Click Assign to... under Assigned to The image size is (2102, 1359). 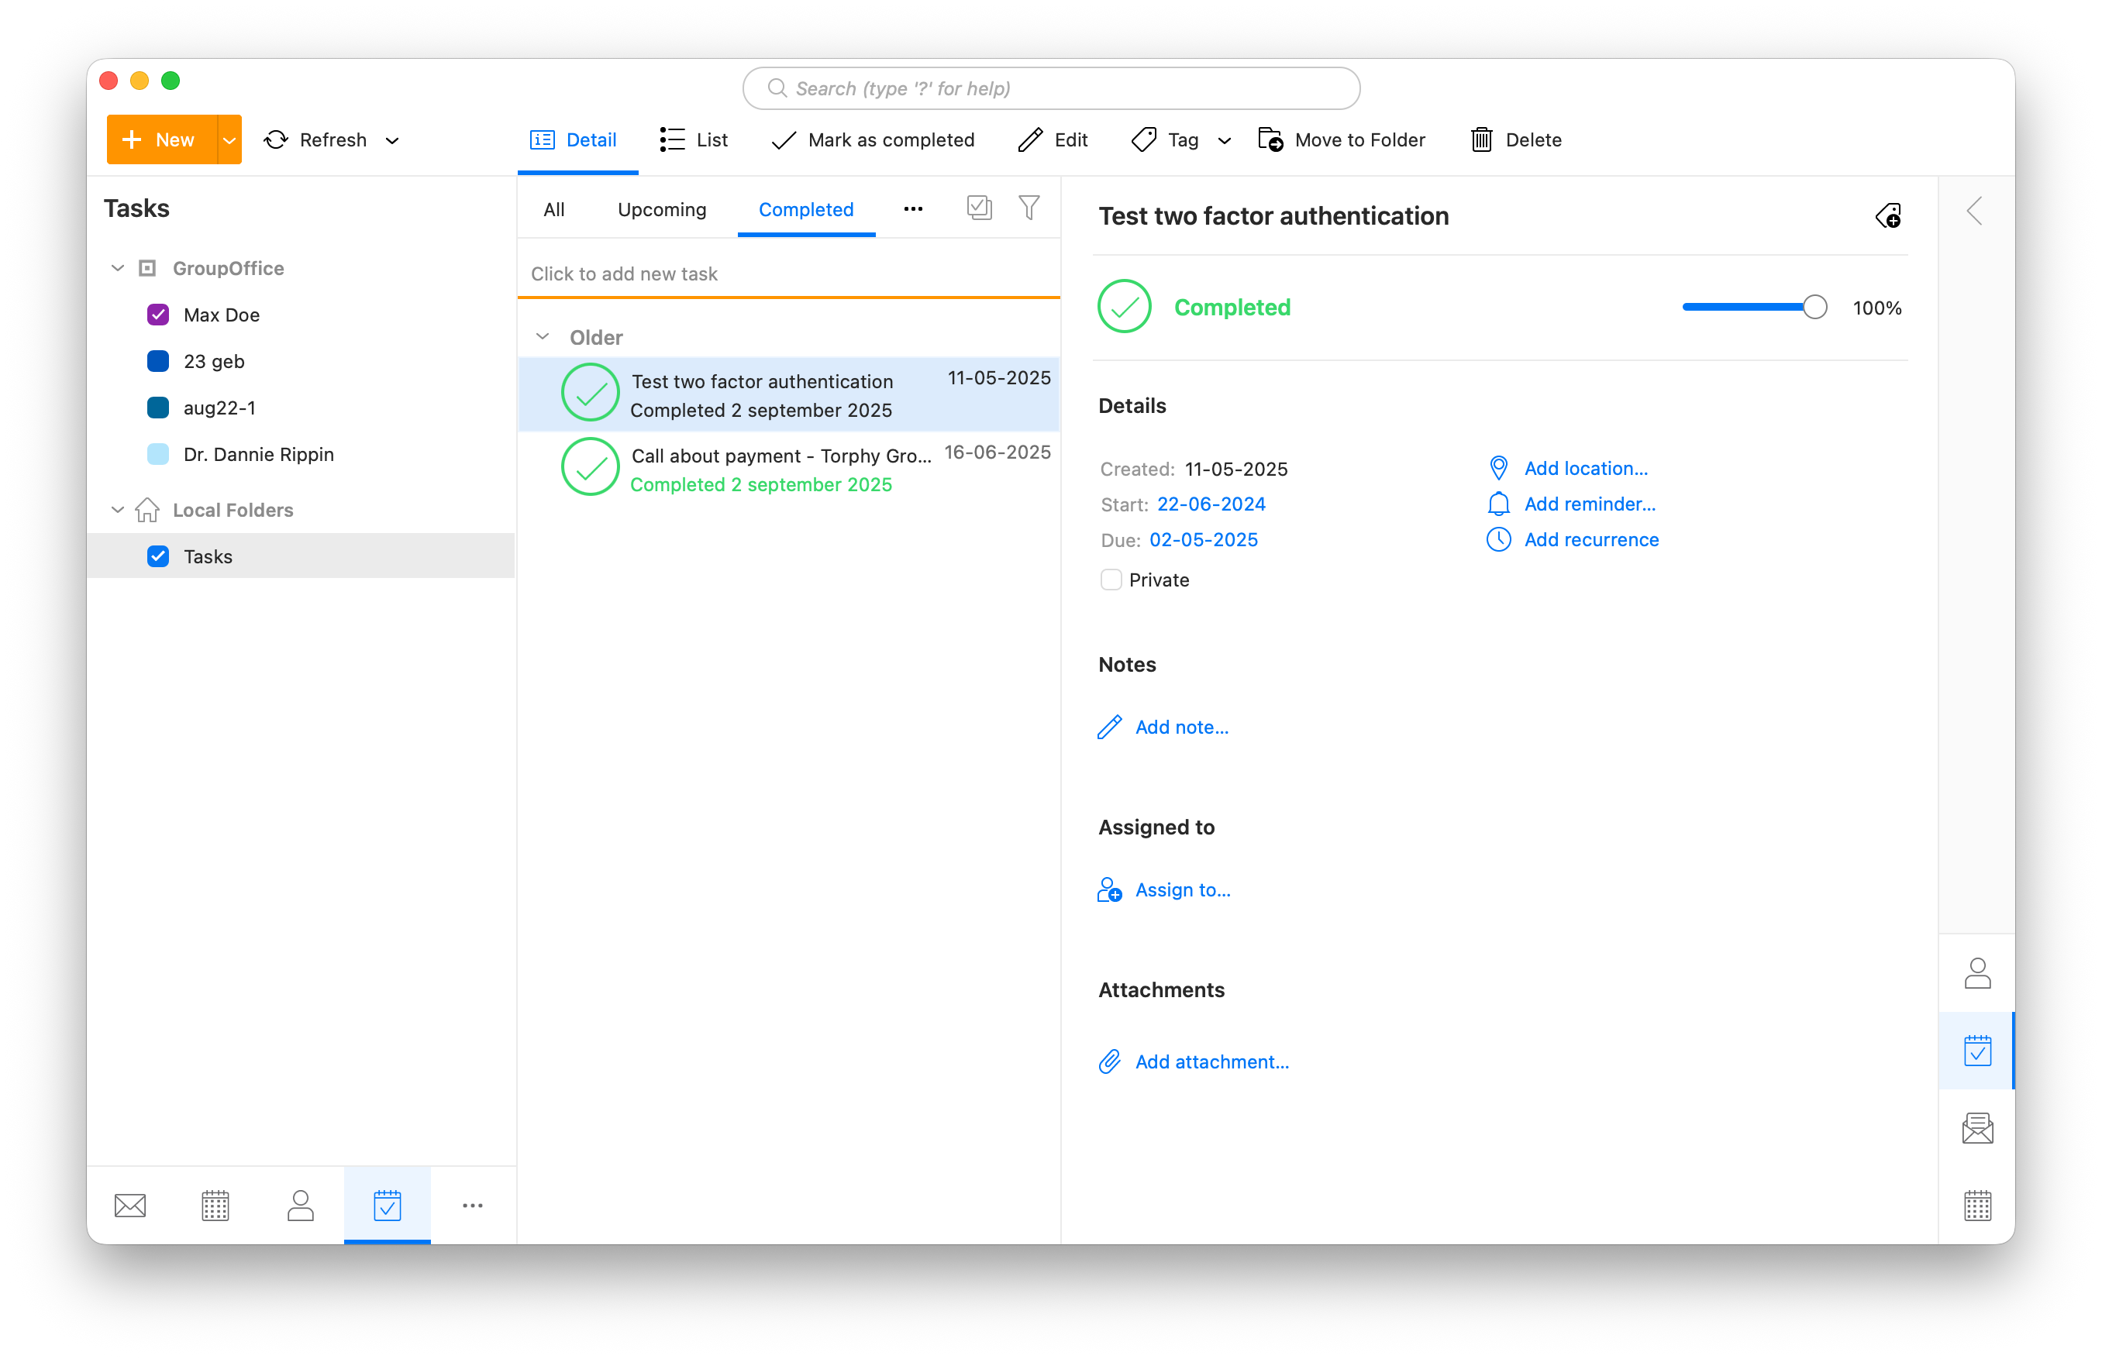(1183, 889)
